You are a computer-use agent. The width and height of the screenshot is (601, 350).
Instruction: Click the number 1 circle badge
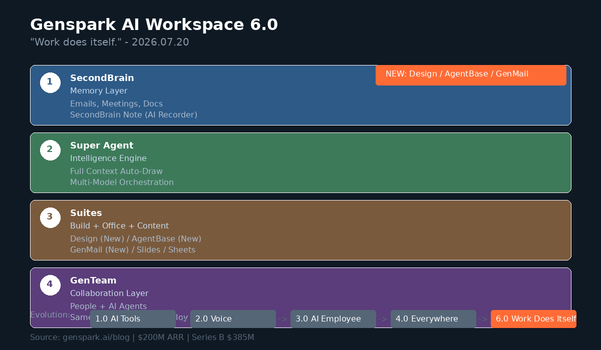pyautogui.click(x=50, y=82)
